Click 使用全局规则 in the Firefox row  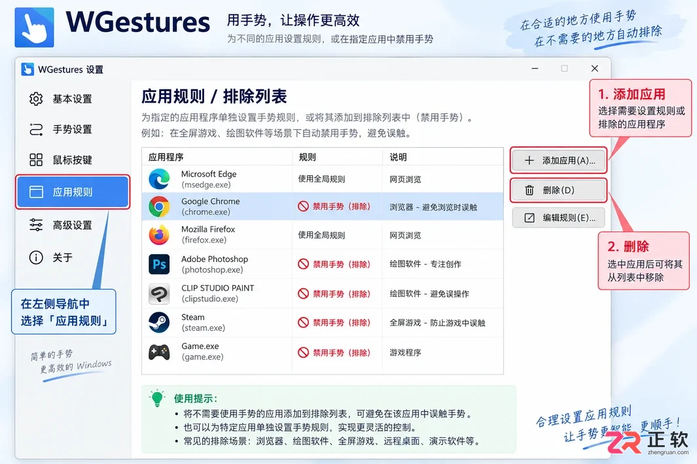pos(321,235)
